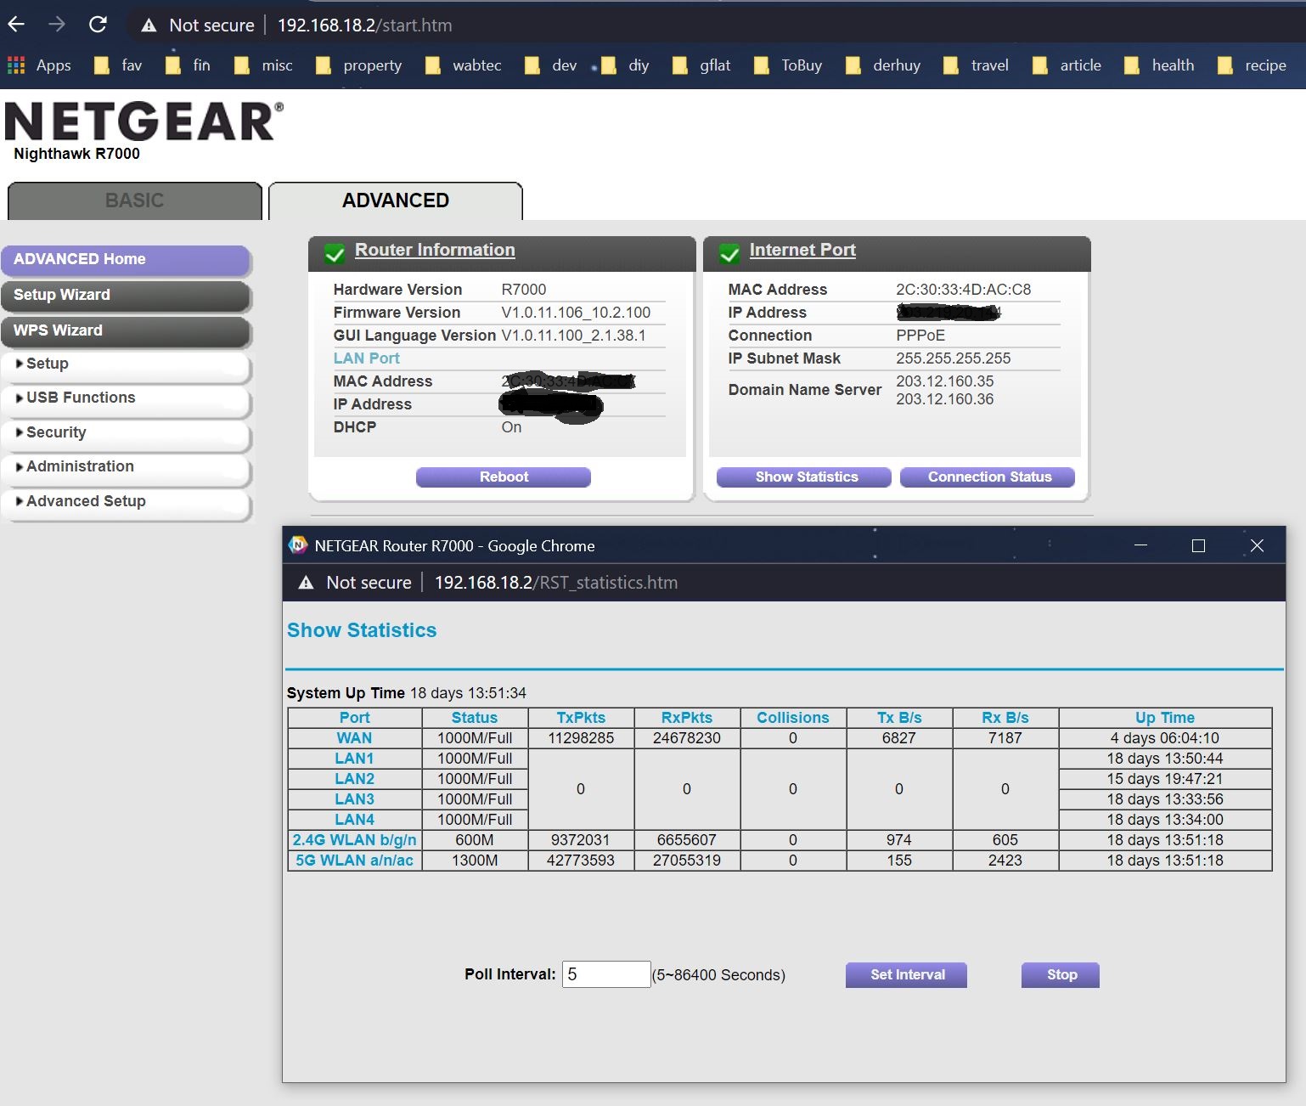Open Connection Status
This screenshot has height=1106, width=1306.
pos(987,477)
